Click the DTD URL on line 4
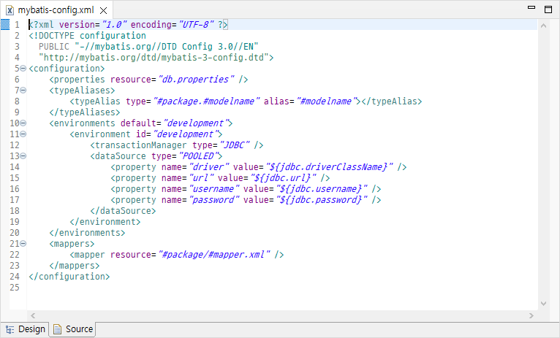560x338 pixels. 154,58
